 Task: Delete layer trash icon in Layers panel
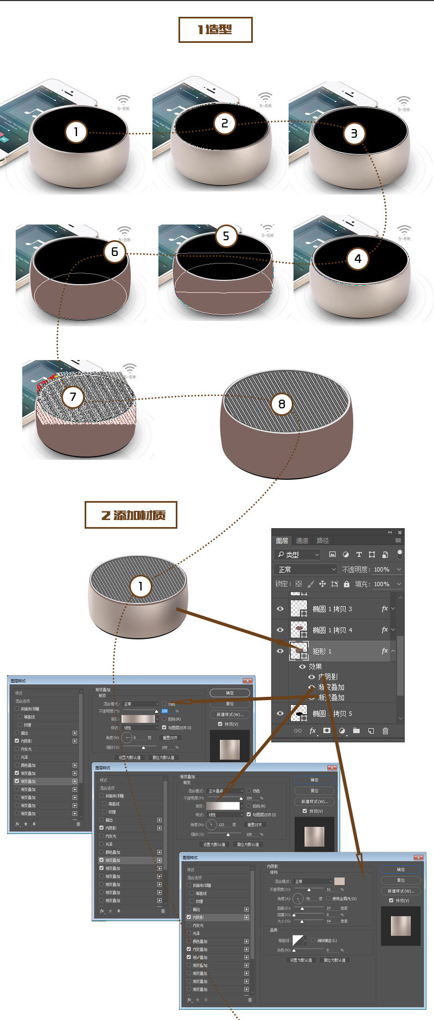(385, 731)
